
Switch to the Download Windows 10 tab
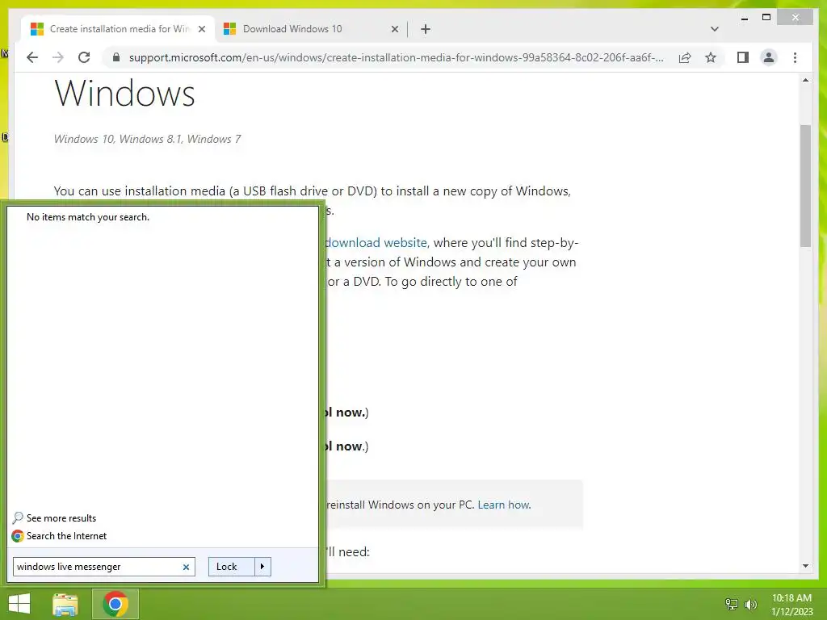coord(309,29)
